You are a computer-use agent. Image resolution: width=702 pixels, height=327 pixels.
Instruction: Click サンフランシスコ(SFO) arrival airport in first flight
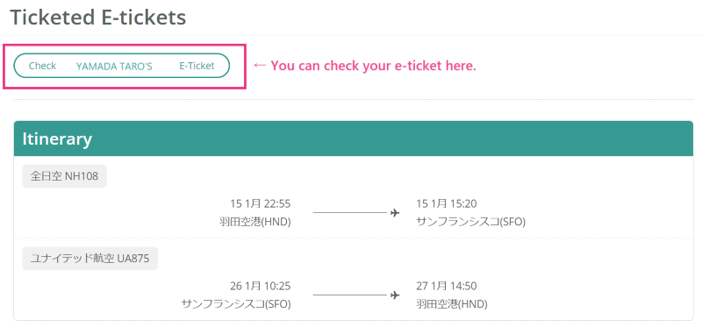point(470,222)
